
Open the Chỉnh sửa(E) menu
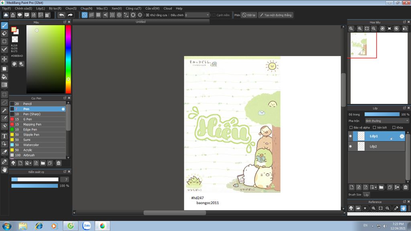pyautogui.click(x=23, y=8)
